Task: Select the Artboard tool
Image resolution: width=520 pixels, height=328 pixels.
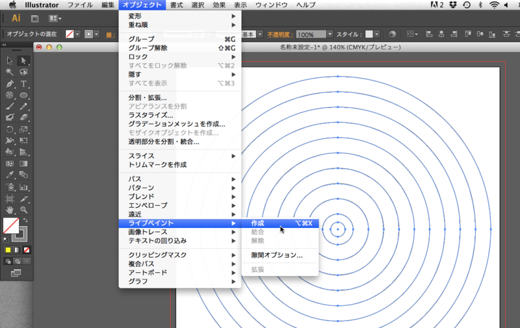Action: pyautogui.click(x=10, y=199)
